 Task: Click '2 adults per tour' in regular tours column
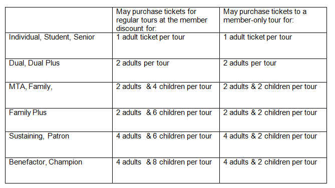(x=143, y=63)
